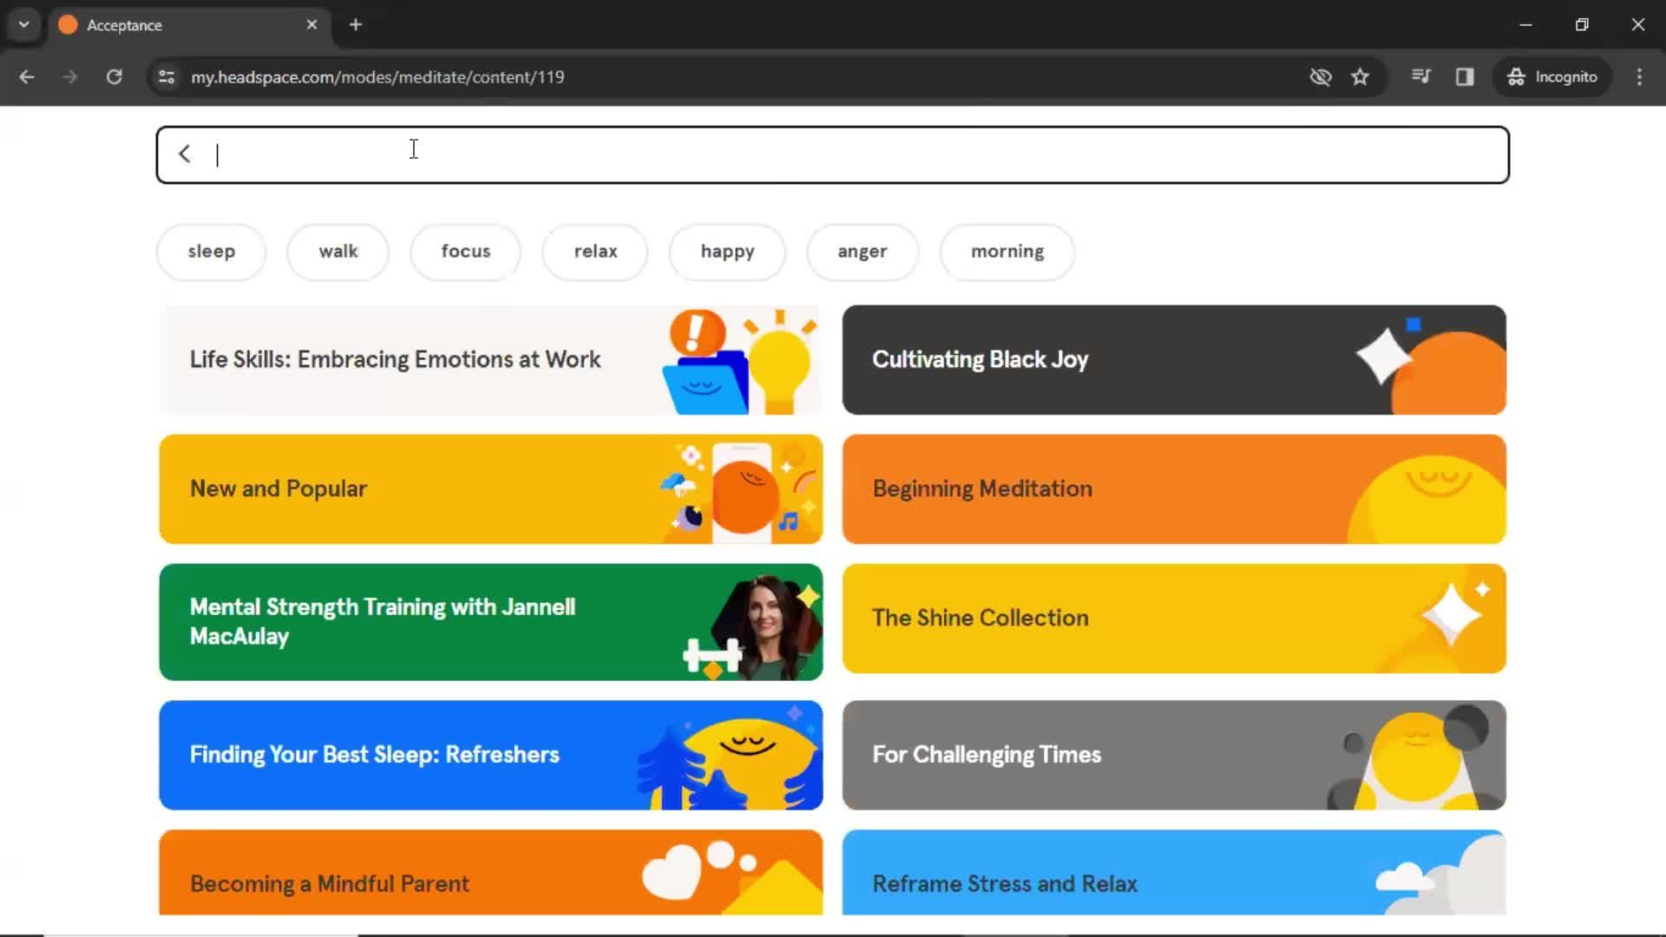The image size is (1666, 937).
Task: Click the bookmark/favorites star icon
Action: [x=1361, y=76]
